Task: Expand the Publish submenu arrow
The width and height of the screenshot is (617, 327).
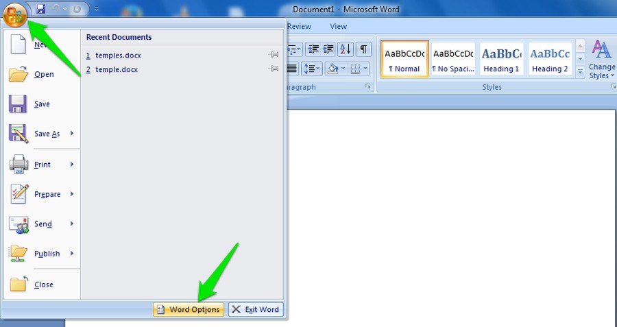Action: [72, 253]
